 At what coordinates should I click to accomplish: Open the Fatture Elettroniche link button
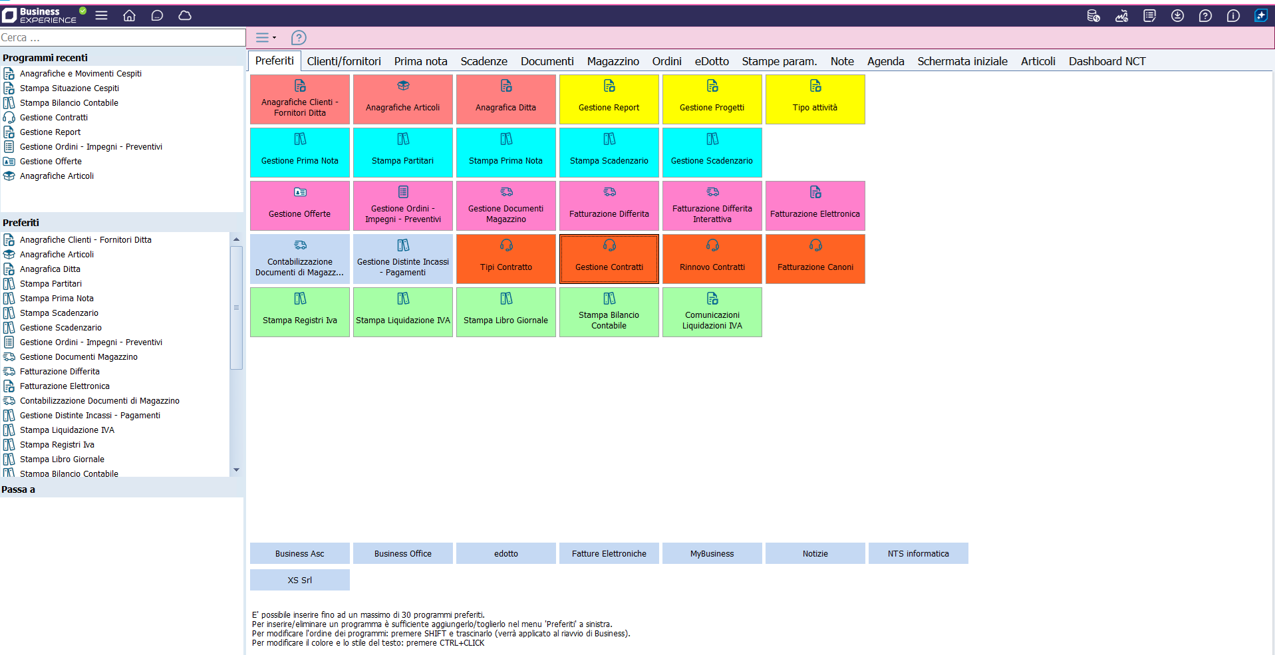coord(609,553)
